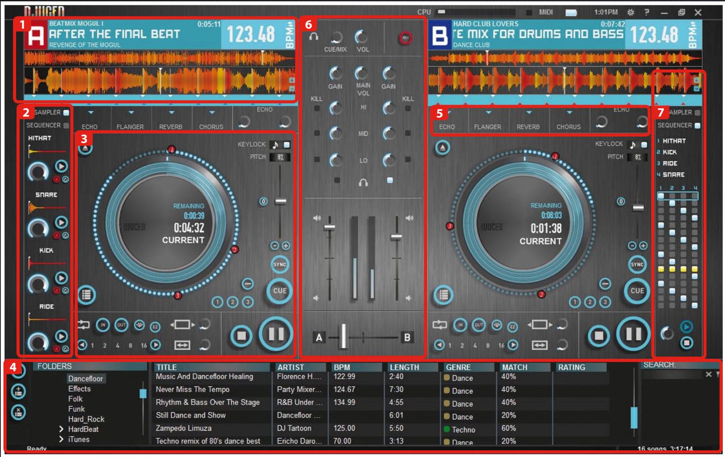Trigger hot cue 3 on deck B
This screenshot has height=457, width=725.
pyautogui.click(x=605, y=302)
